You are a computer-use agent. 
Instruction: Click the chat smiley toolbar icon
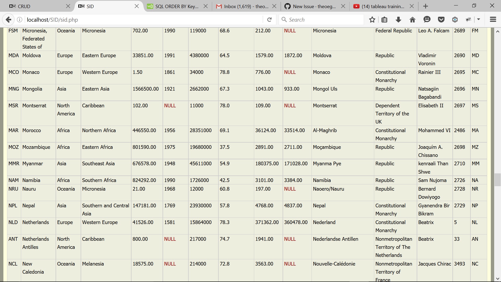427,20
